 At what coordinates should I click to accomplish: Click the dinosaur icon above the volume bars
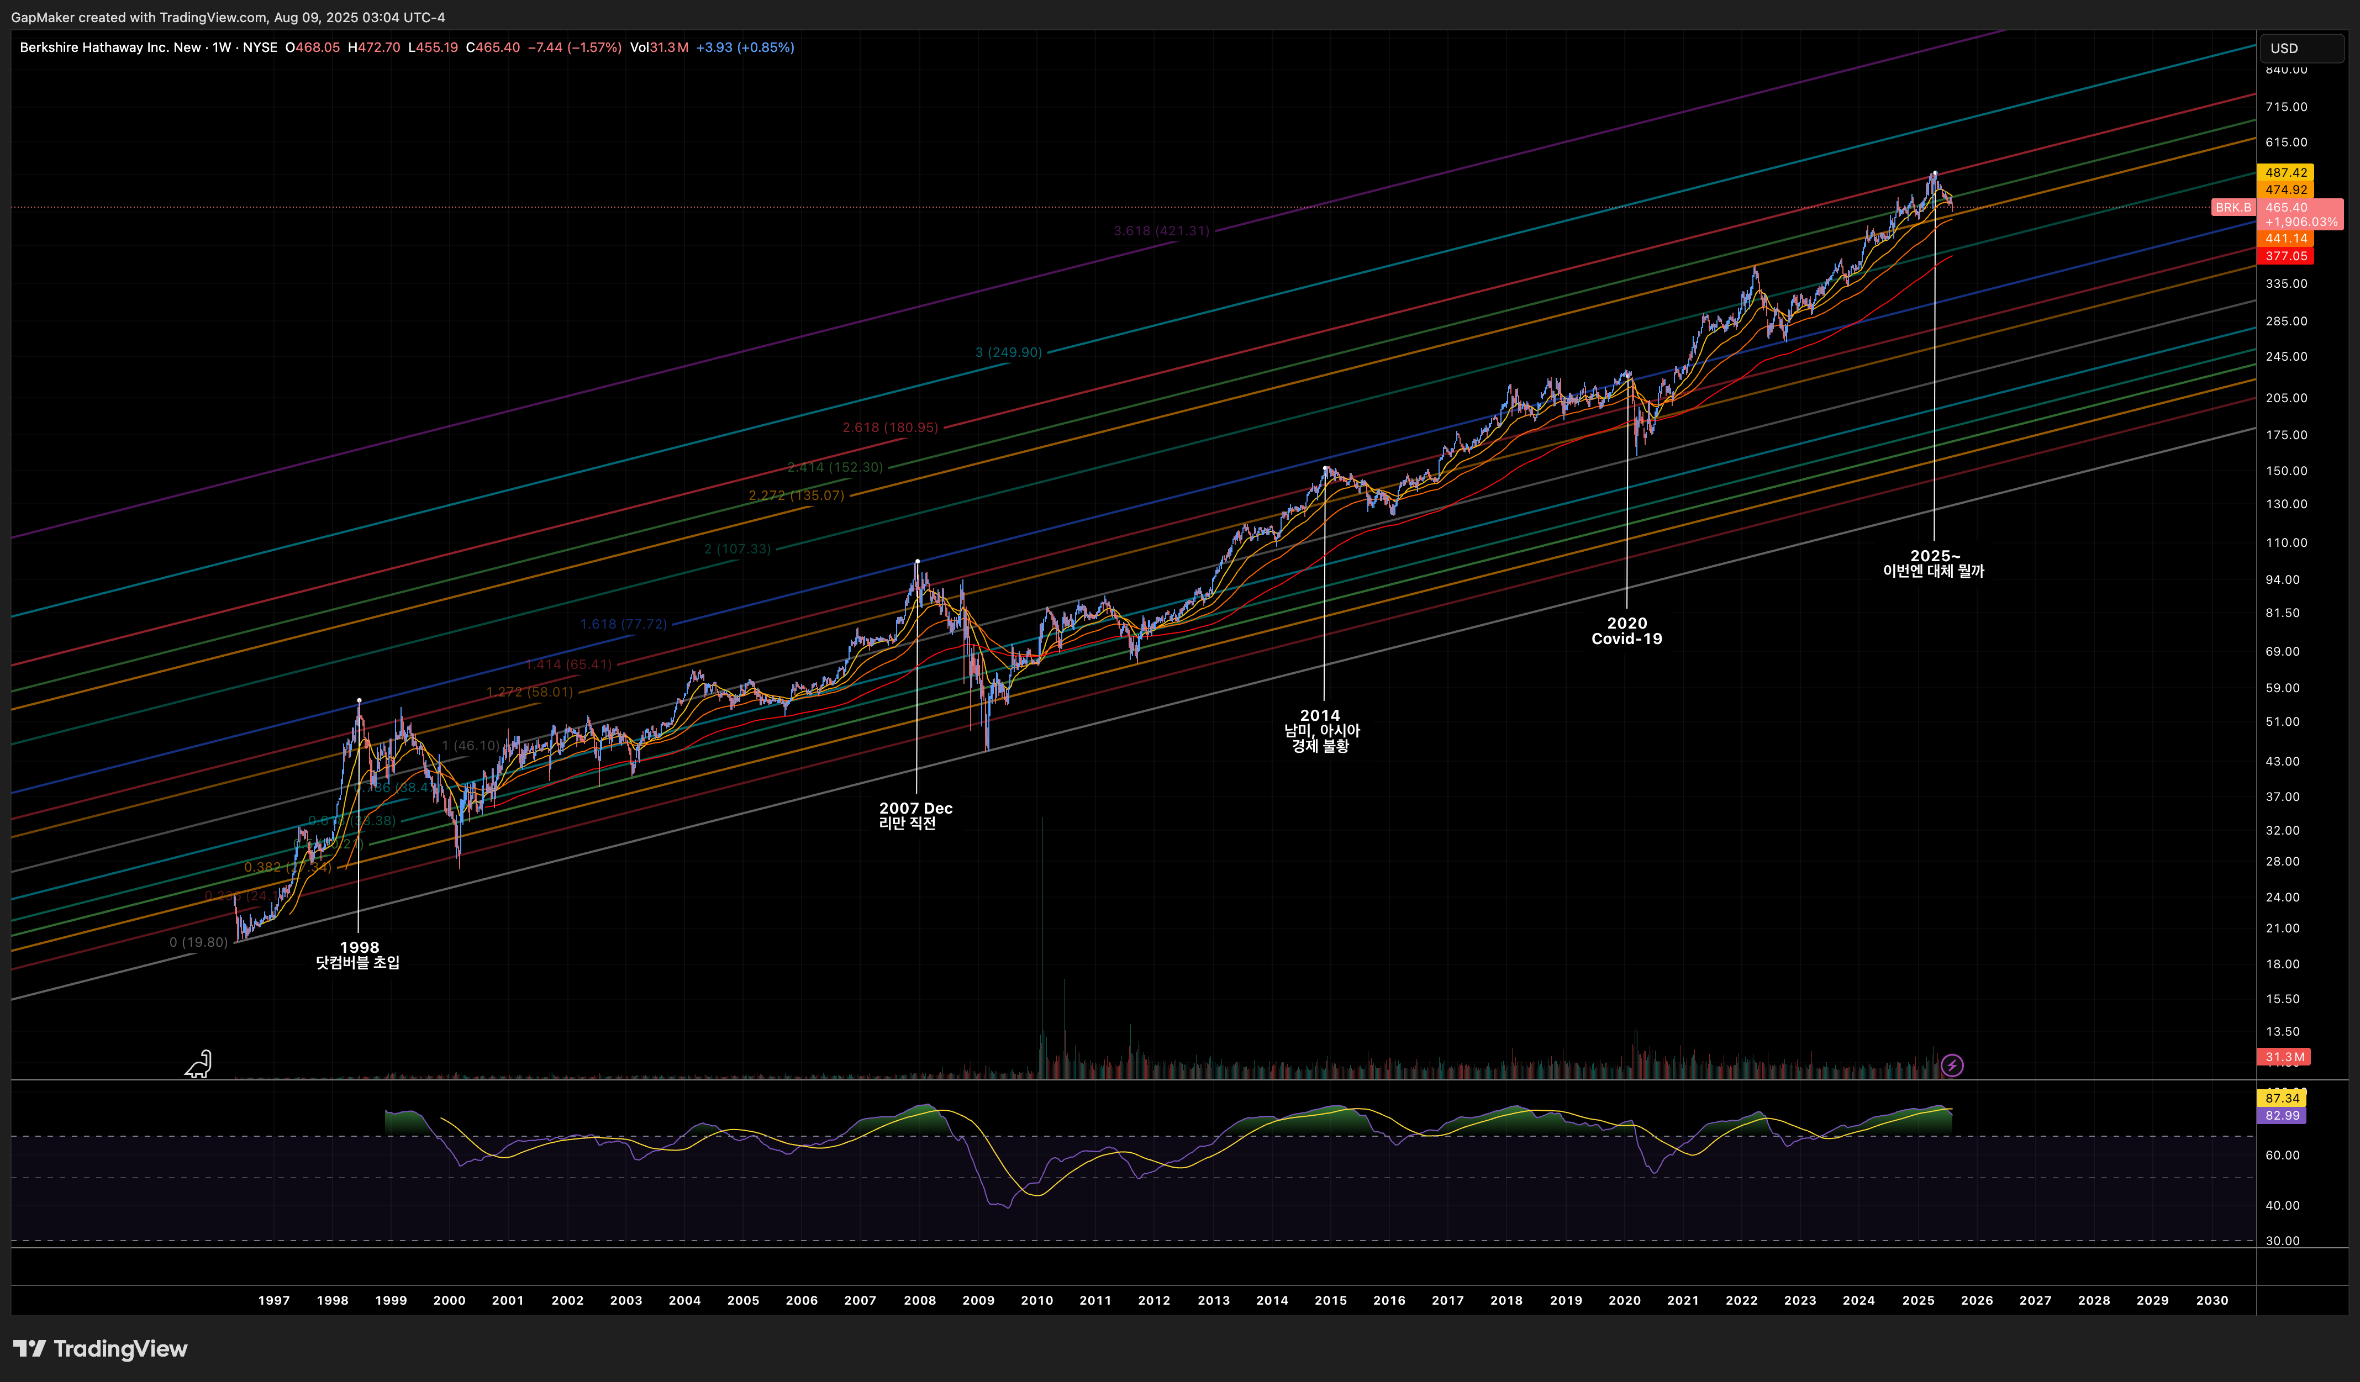[x=198, y=1064]
